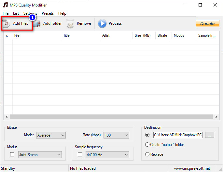Open the Joint Stereo modus dropdown
223x172 pixels.
[x=40, y=155]
